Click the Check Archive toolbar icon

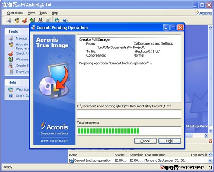click(x=25, y=21)
